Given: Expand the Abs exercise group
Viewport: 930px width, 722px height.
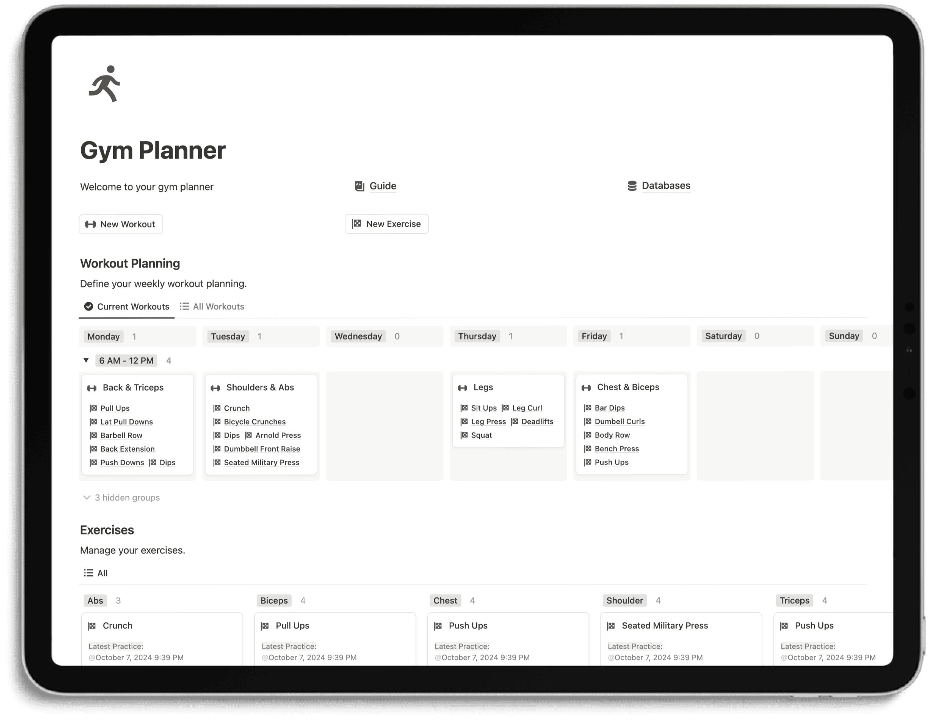Looking at the screenshot, I should (x=94, y=600).
